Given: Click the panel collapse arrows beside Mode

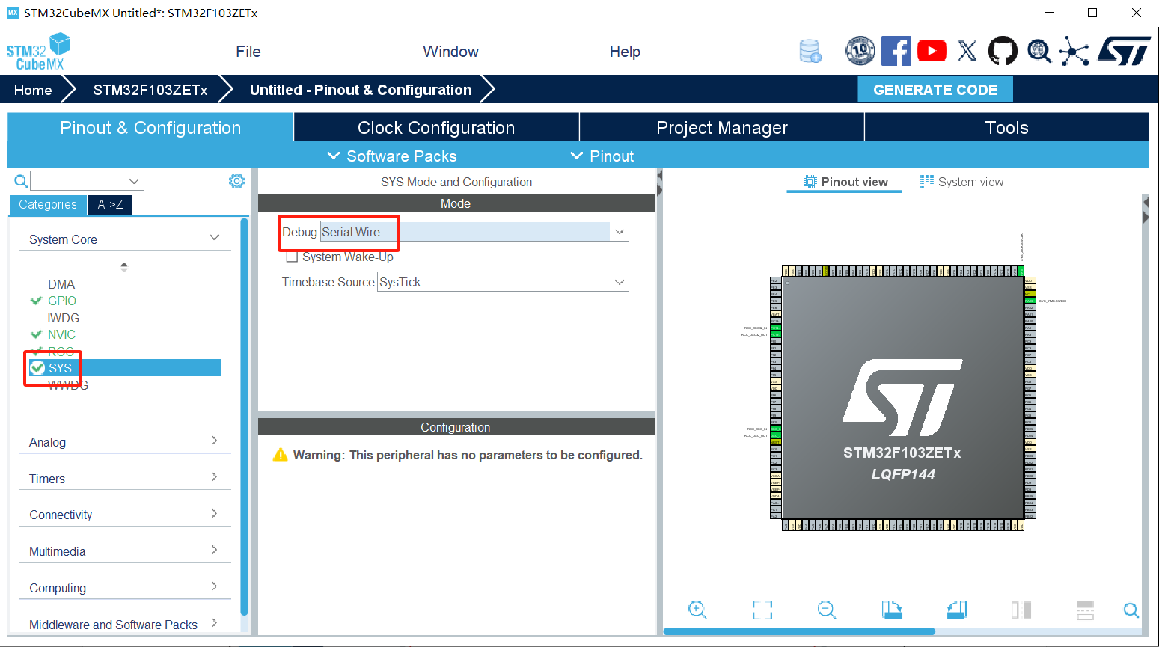Looking at the screenshot, I should [659, 182].
